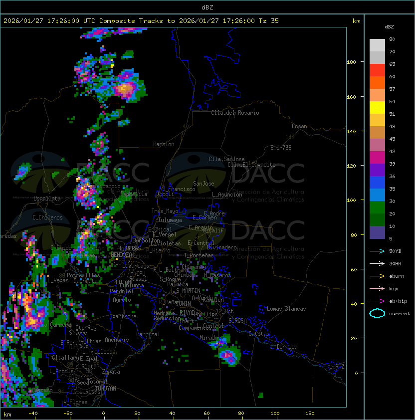The height and width of the screenshot is (420, 415).
Task: Click the 'Ramblon' map label
Action: tap(164, 144)
